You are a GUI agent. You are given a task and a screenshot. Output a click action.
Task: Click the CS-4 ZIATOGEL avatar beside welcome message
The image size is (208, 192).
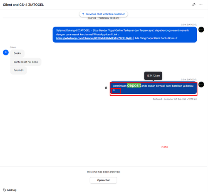click(x=201, y=30)
